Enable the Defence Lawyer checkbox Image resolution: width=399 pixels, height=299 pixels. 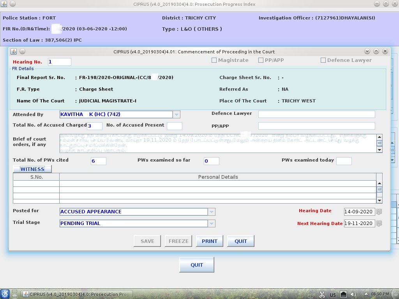pyautogui.click(x=323, y=60)
